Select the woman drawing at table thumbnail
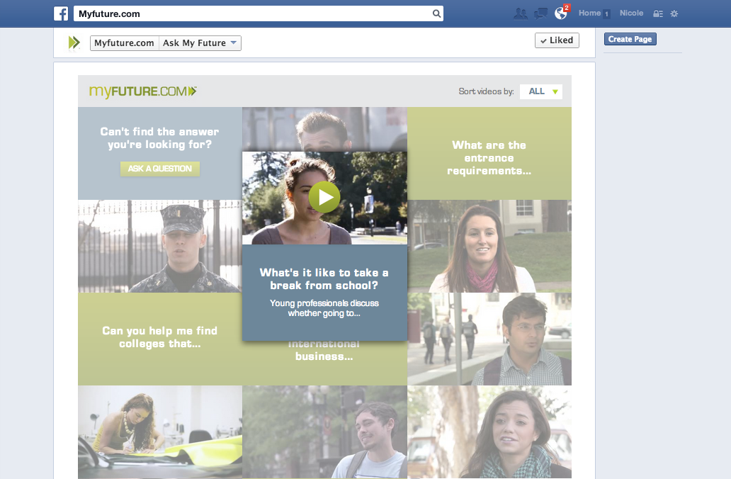Viewport: 731px width, 479px height. tap(160, 432)
